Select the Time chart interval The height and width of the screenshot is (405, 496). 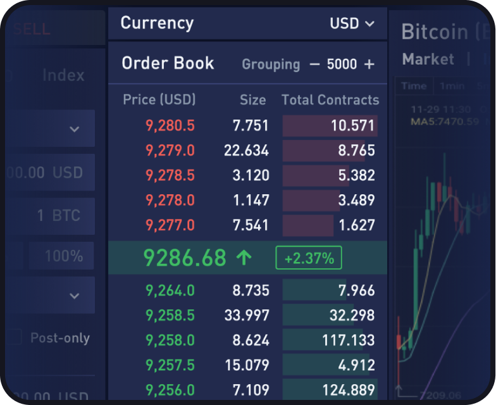[414, 86]
